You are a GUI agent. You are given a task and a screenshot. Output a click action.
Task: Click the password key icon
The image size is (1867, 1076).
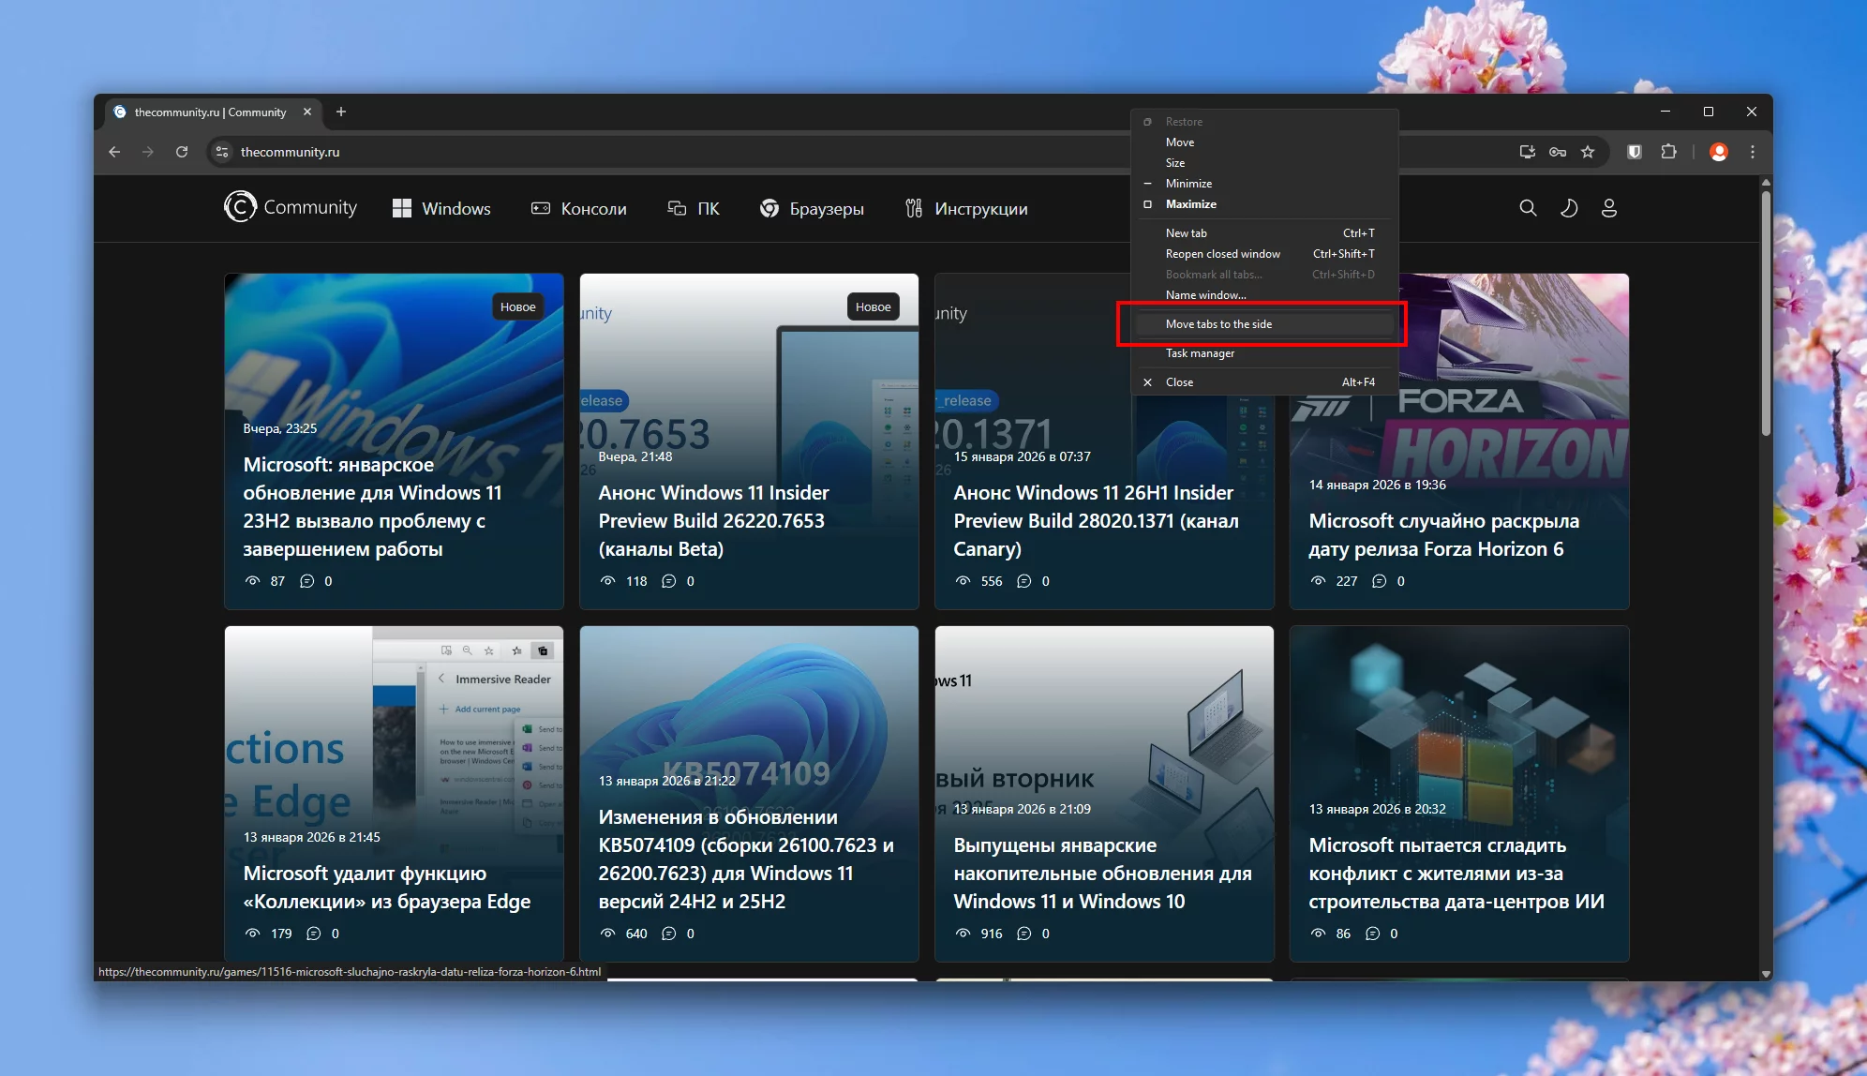[1558, 152]
